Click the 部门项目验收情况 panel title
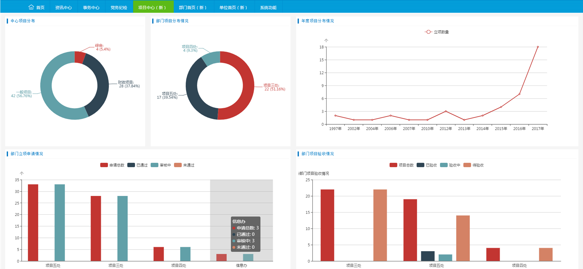 [x=318, y=154]
